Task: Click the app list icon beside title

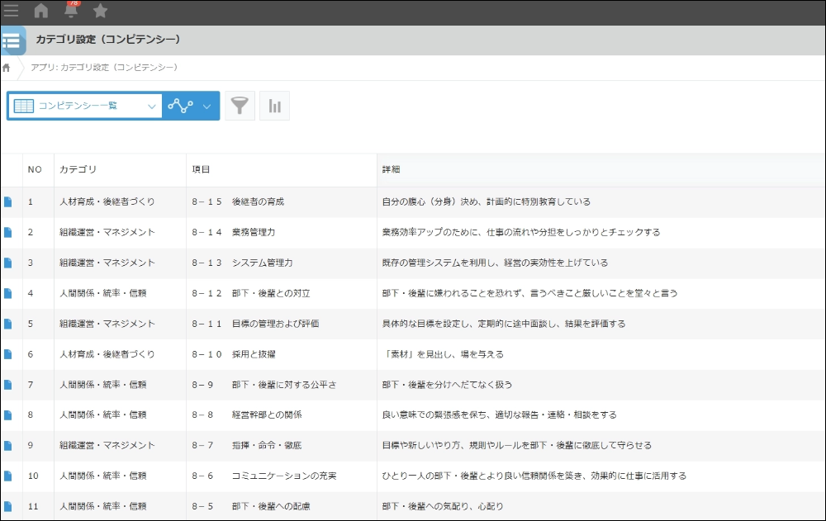Action: tap(12, 40)
